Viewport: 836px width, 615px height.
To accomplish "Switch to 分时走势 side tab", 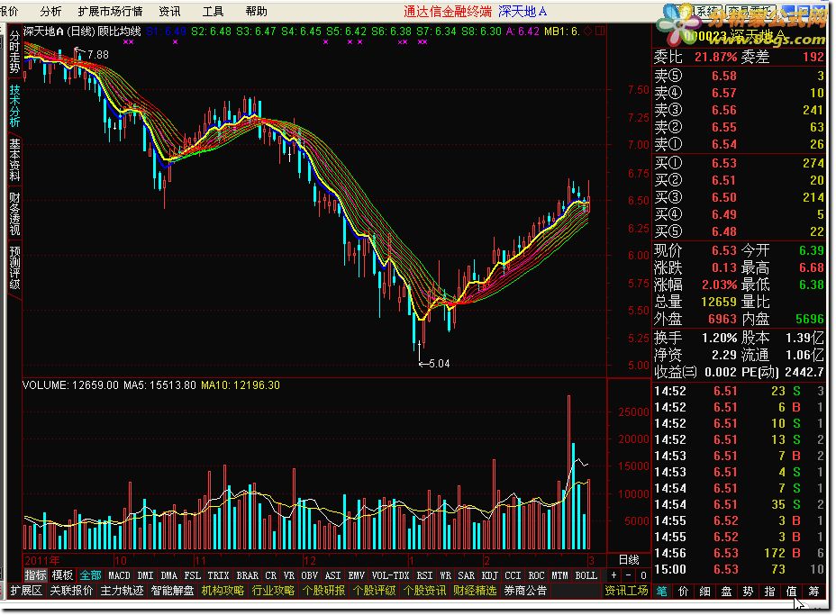I will tap(14, 51).
